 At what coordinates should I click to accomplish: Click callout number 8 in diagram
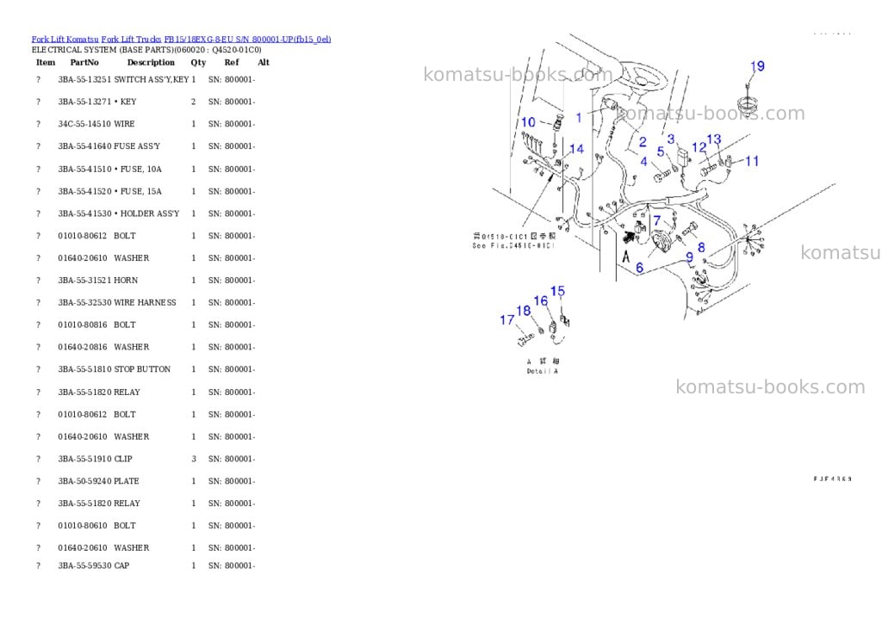701,247
